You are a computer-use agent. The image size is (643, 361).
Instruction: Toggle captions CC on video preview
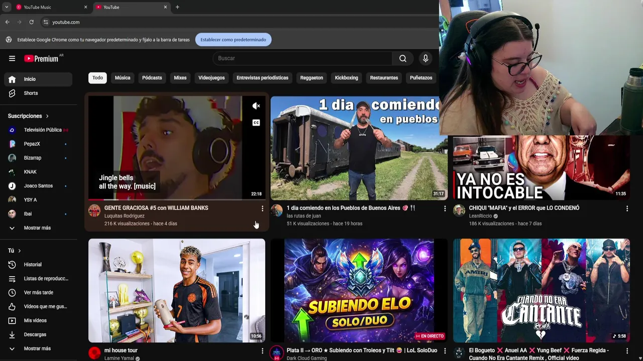[256, 123]
